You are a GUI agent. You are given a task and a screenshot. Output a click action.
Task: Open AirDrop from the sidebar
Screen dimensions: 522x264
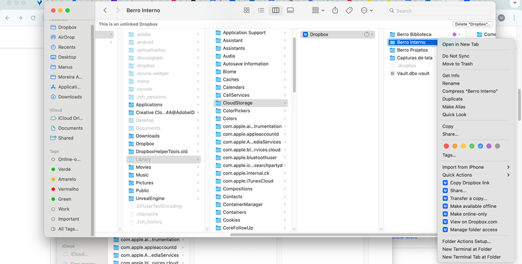tap(66, 37)
